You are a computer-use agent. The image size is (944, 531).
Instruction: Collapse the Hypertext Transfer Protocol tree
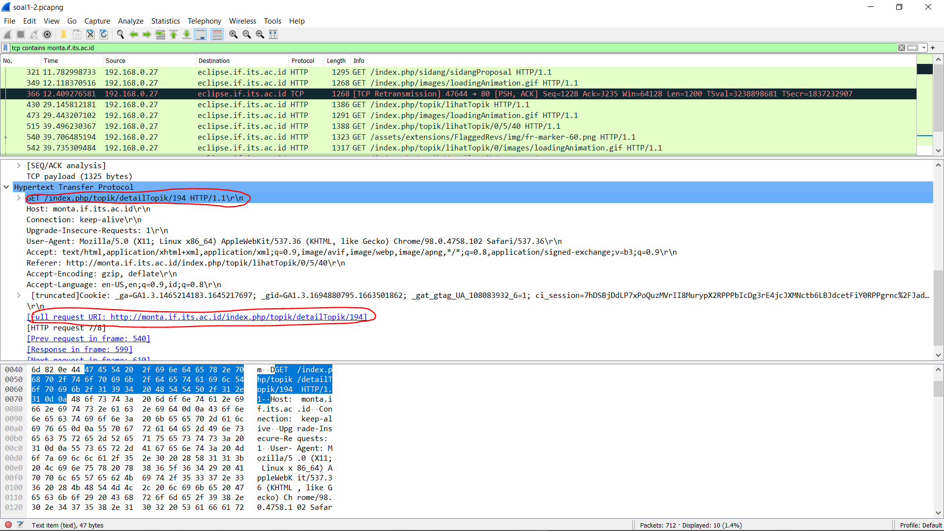pos(6,187)
